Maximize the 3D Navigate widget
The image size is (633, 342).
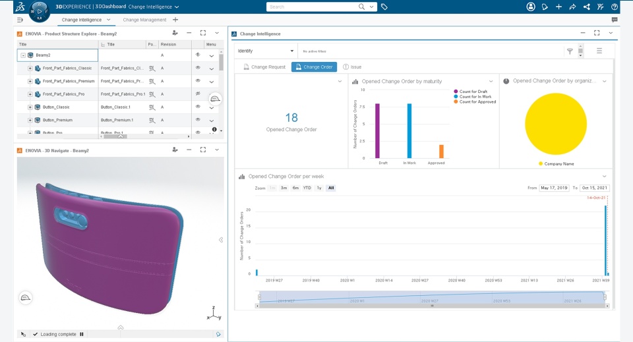[203, 150]
